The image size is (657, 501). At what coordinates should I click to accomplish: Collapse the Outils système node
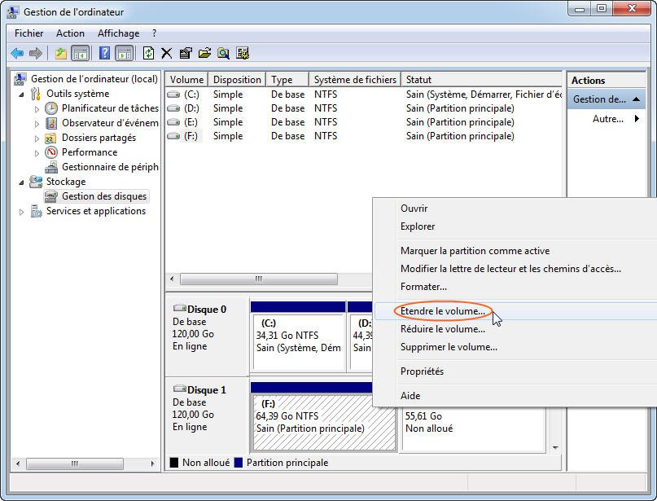click(x=21, y=94)
